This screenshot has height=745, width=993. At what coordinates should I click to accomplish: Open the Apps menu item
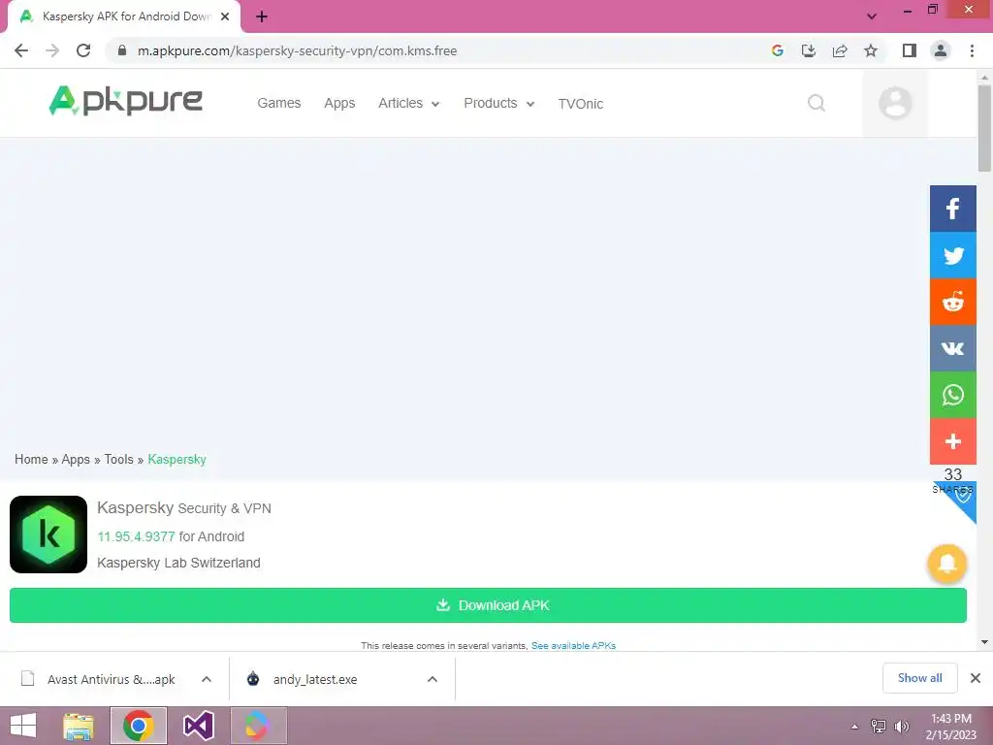(x=339, y=103)
